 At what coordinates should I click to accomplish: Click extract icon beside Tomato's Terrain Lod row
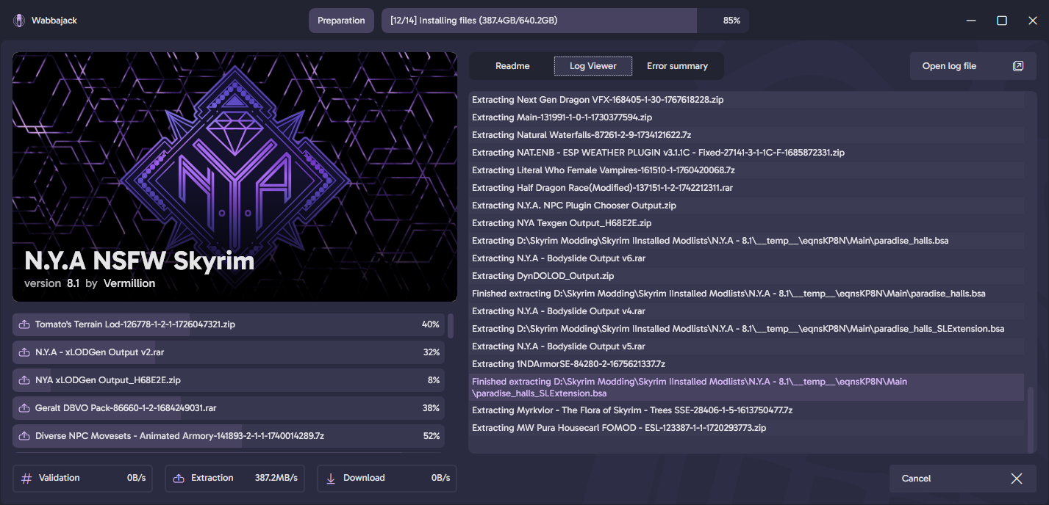tap(24, 324)
